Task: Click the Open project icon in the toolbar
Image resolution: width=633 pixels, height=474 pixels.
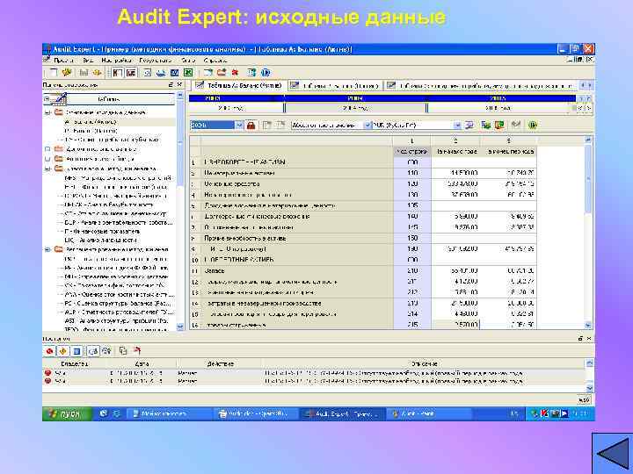Action: 67,73
